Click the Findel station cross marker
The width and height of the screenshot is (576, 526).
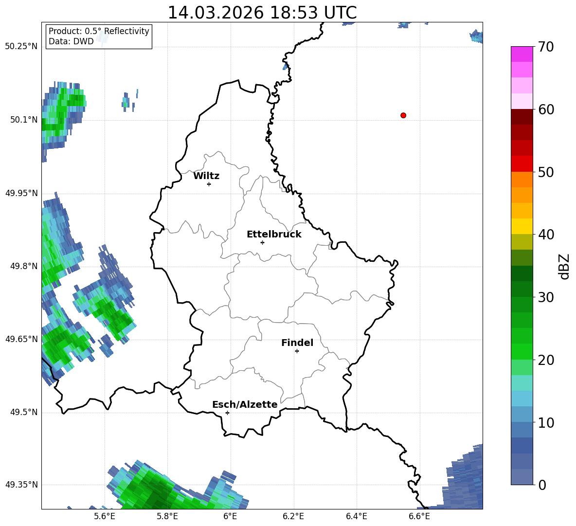point(297,351)
